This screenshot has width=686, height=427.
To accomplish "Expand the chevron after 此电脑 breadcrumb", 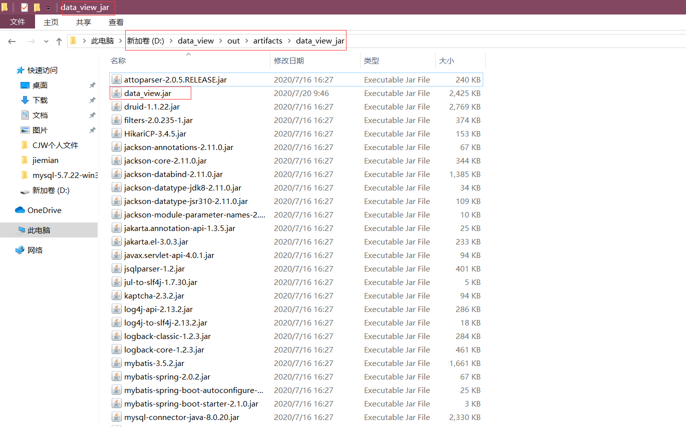I will [x=120, y=41].
